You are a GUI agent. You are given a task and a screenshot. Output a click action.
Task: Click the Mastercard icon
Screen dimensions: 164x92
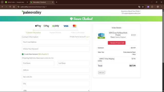click(75, 26)
